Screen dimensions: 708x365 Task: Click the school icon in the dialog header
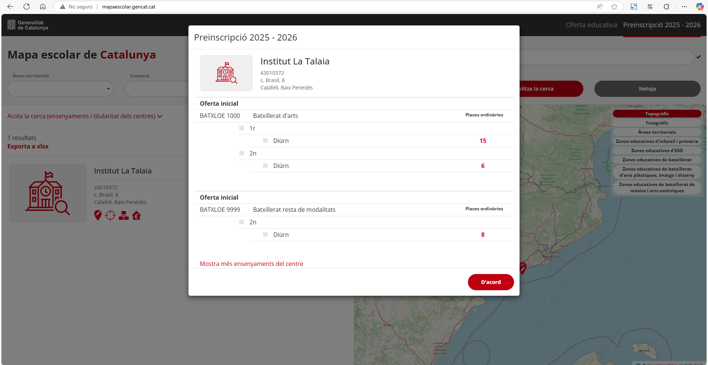(x=226, y=73)
